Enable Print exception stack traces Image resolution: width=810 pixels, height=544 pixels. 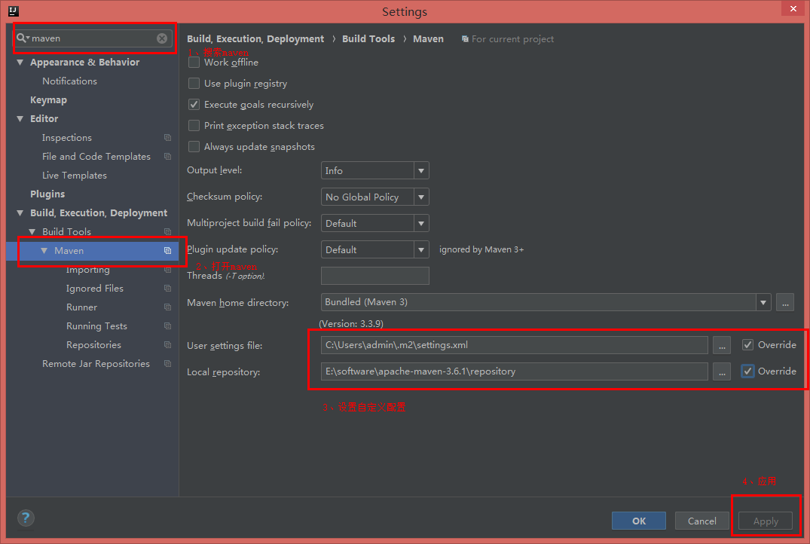pos(194,126)
